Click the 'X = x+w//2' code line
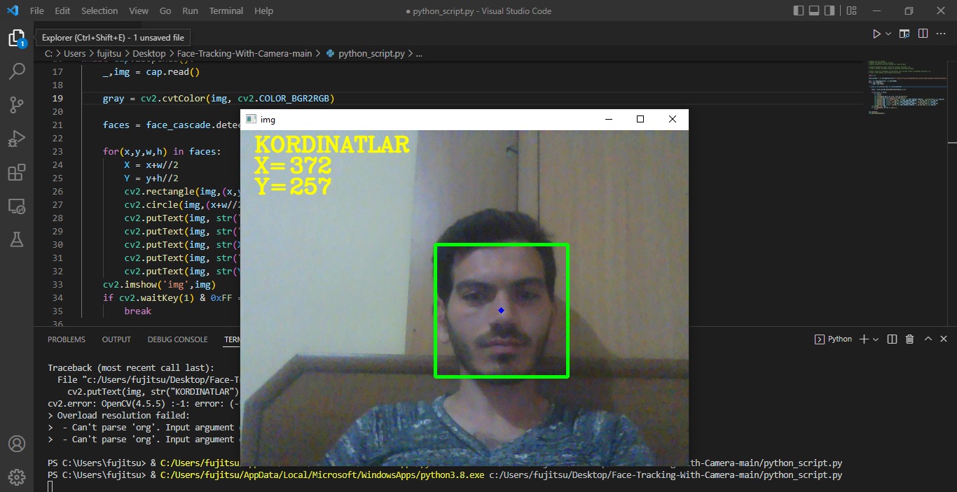Screen dimensions: 957x492 [x=151, y=165]
